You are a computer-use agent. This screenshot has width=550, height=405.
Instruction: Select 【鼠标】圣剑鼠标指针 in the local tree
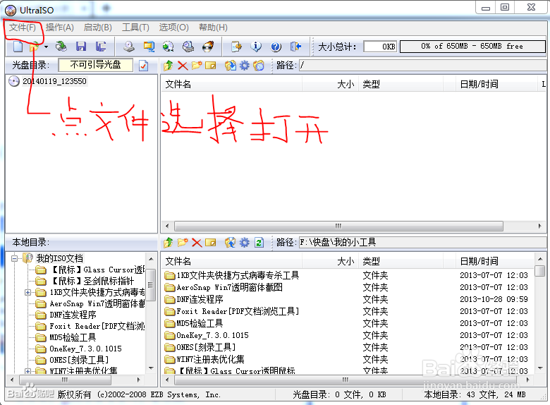(x=92, y=281)
